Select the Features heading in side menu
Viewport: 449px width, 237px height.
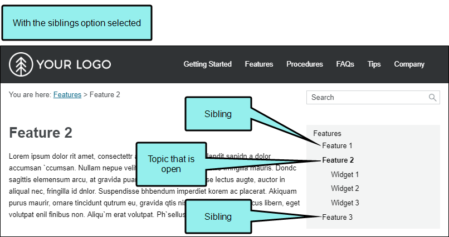point(327,133)
